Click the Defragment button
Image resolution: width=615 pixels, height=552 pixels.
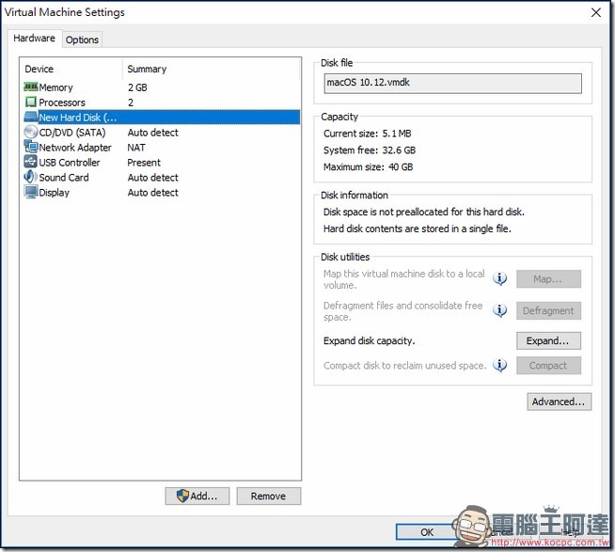coord(548,310)
